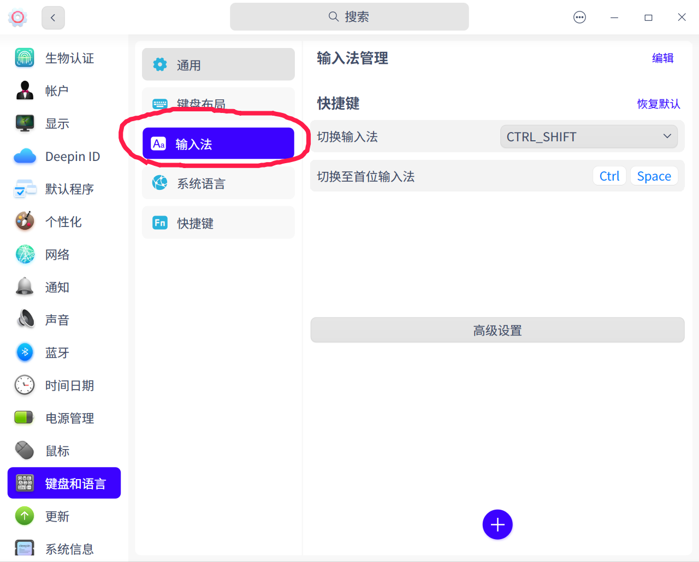Switch to the 键盘布局 tab
The image size is (699, 562).
click(218, 104)
